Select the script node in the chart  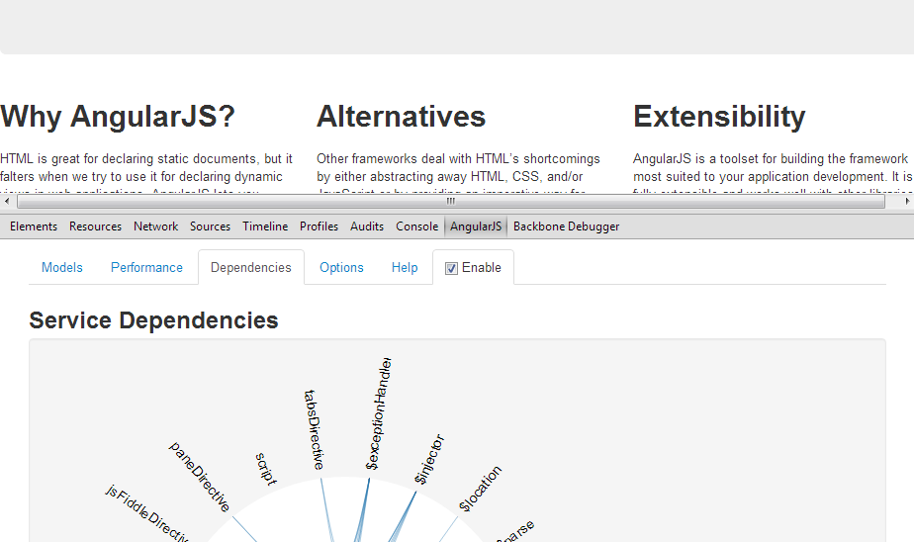click(266, 469)
